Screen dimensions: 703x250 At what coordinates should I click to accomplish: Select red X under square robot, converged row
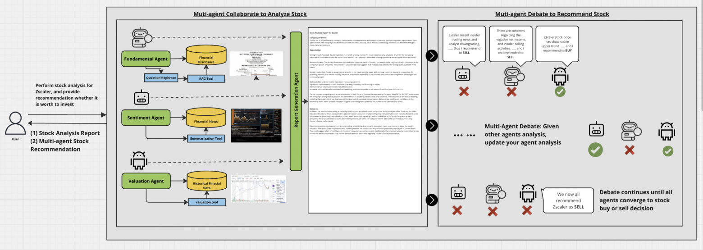point(457,210)
